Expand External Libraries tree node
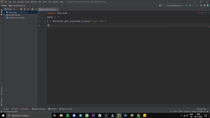 [x=4, y=15]
